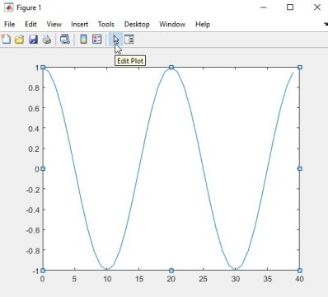Click the x-axis tick label "35"
This screenshot has height=297, width=328.
[268, 279]
